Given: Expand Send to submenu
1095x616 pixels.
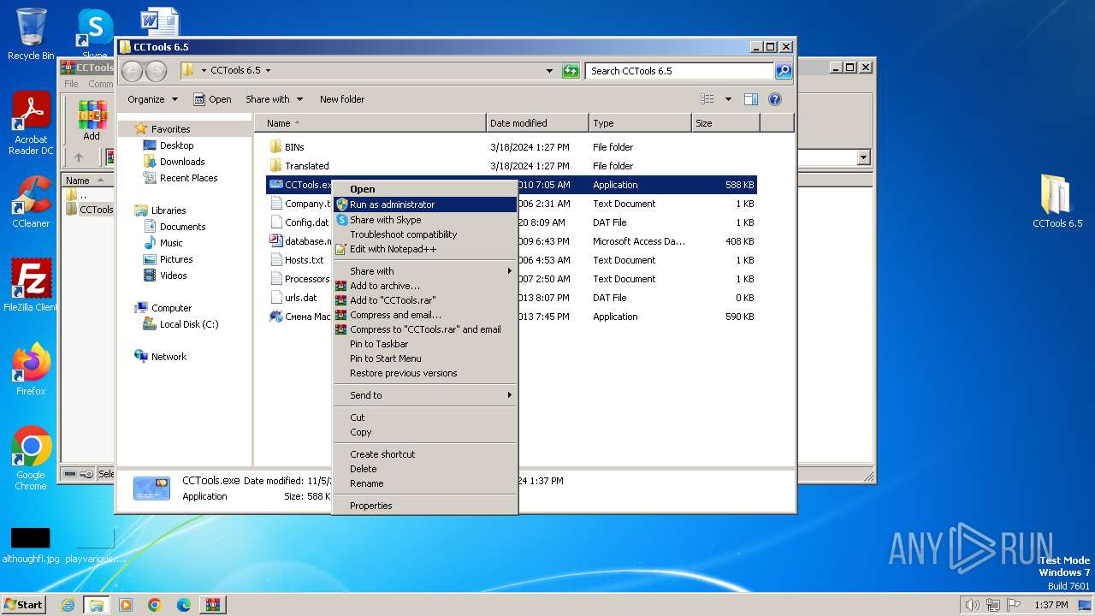Looking at the screenshot, I should (425, 395).
